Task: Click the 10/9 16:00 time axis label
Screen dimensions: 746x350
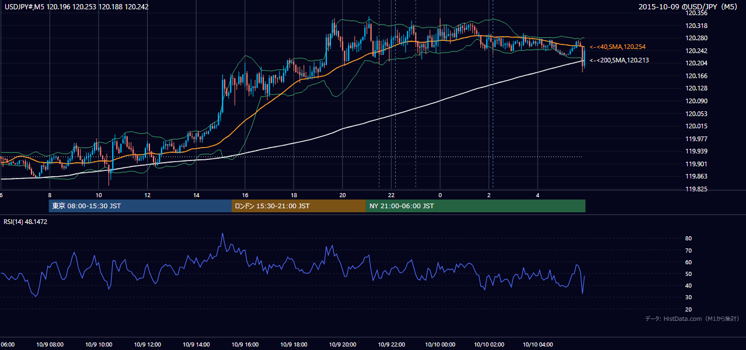Action: coord(246,345)
